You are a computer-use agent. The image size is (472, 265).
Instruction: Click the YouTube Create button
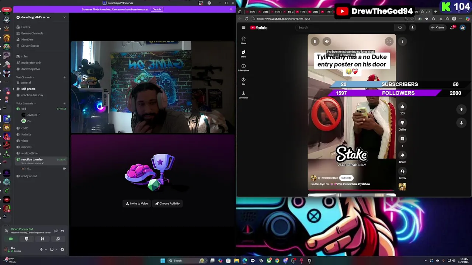click(x=438, y=27)
